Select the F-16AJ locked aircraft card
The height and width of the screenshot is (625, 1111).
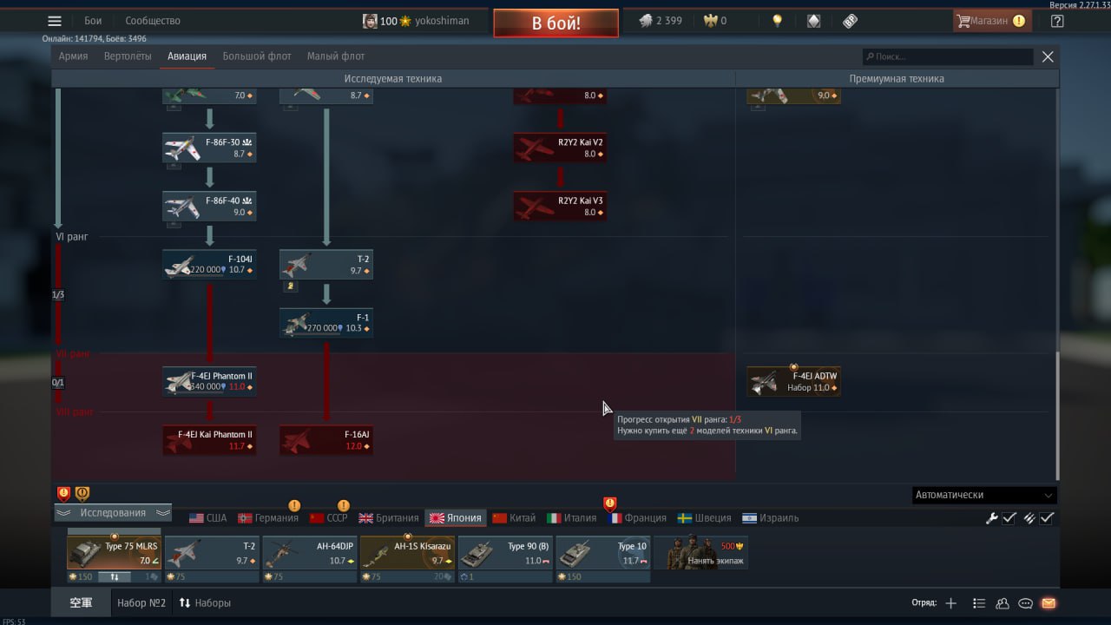(326, 440)
